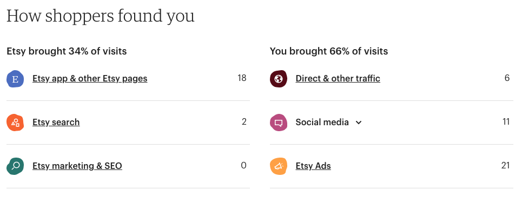
Task: Click the green magnifier marketing & SEO icon
Action: pos(15,166)
